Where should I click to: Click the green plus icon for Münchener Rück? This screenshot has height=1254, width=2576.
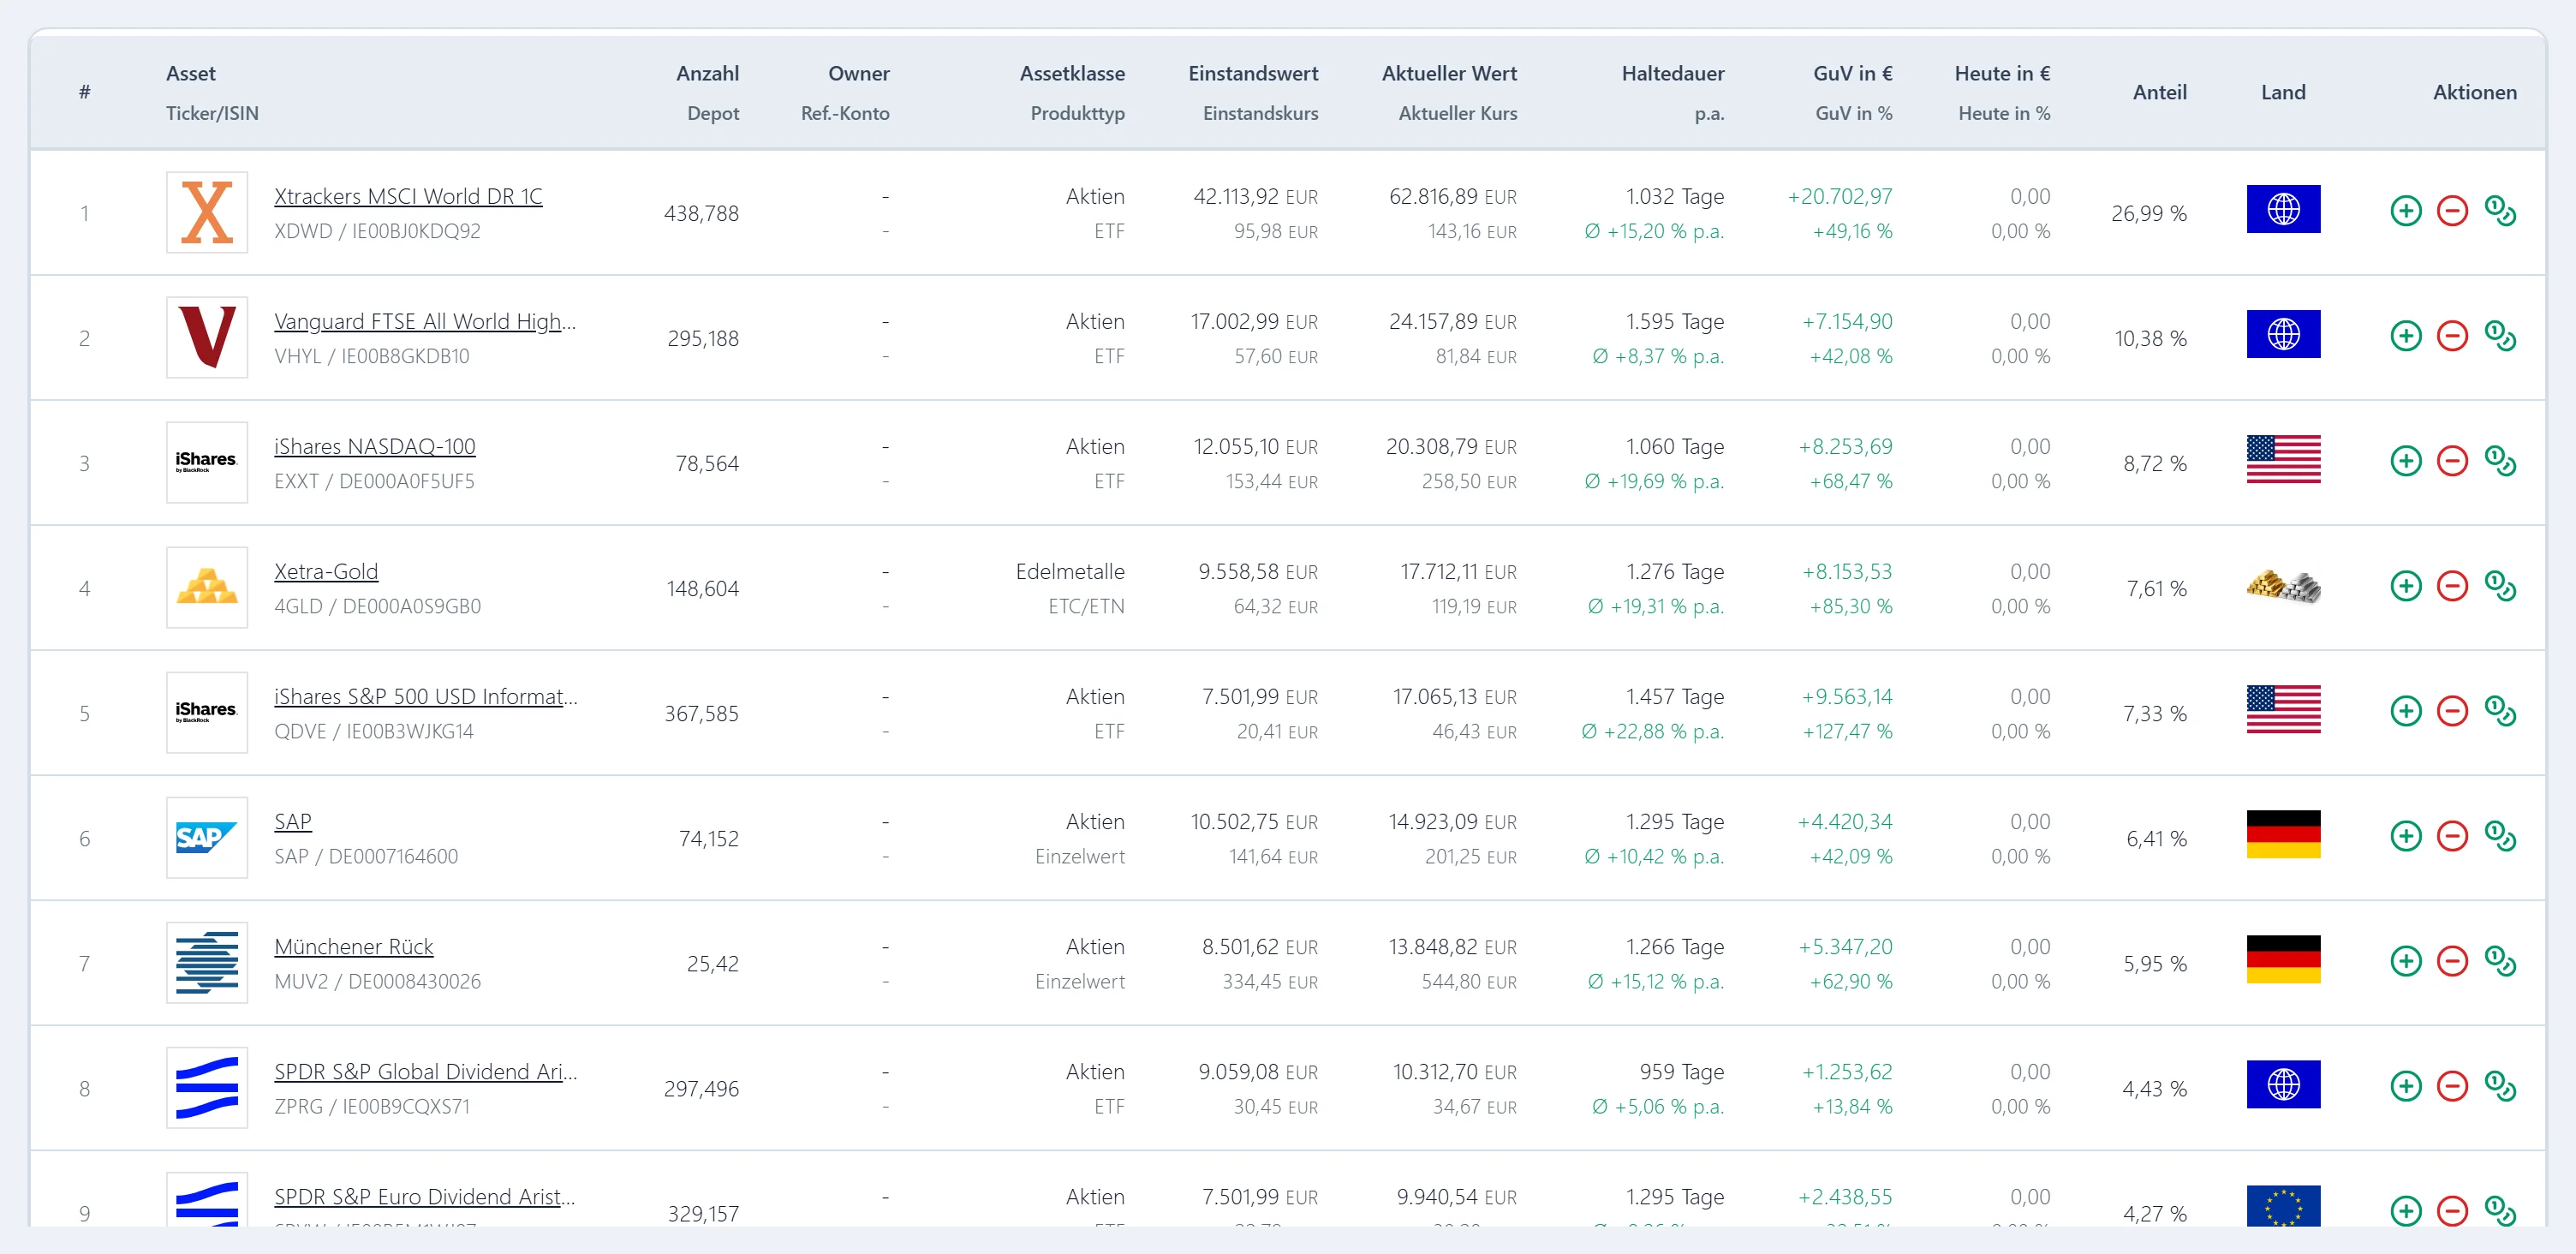(x=2406, y=961)
